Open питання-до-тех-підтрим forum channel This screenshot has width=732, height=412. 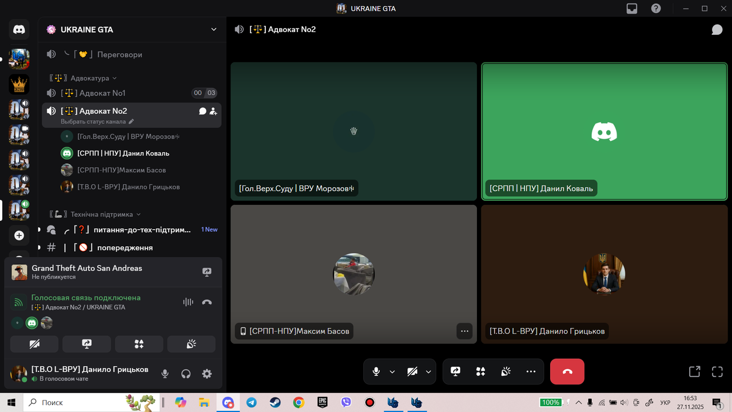click(132, 229)
